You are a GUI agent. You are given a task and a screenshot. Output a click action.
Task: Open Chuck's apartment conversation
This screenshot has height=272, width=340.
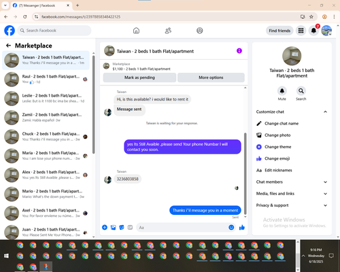coord(46,137)
